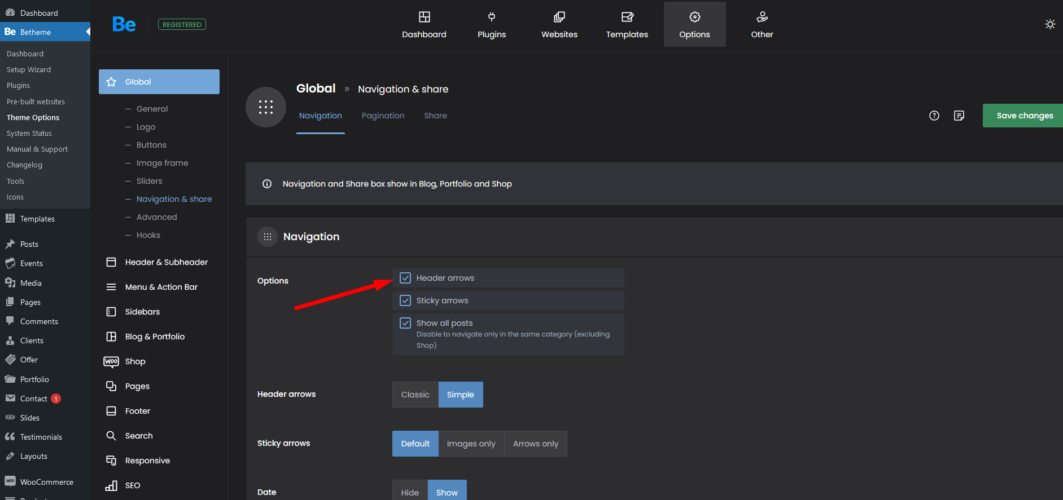Click the Responsive devices icon
This screenshot has height=500, width=1063.
pyautogui.click(x=111, y=461)
